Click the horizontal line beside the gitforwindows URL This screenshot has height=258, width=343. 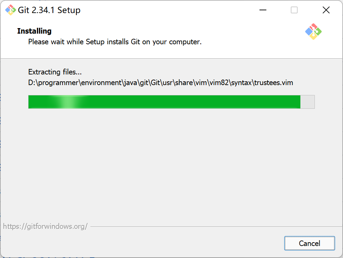[216, 226]
